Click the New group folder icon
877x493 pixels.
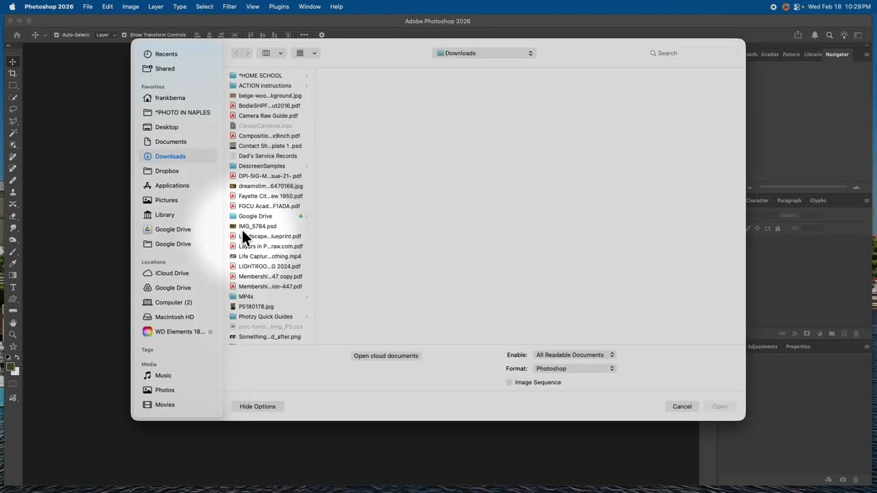coord(832,333)
